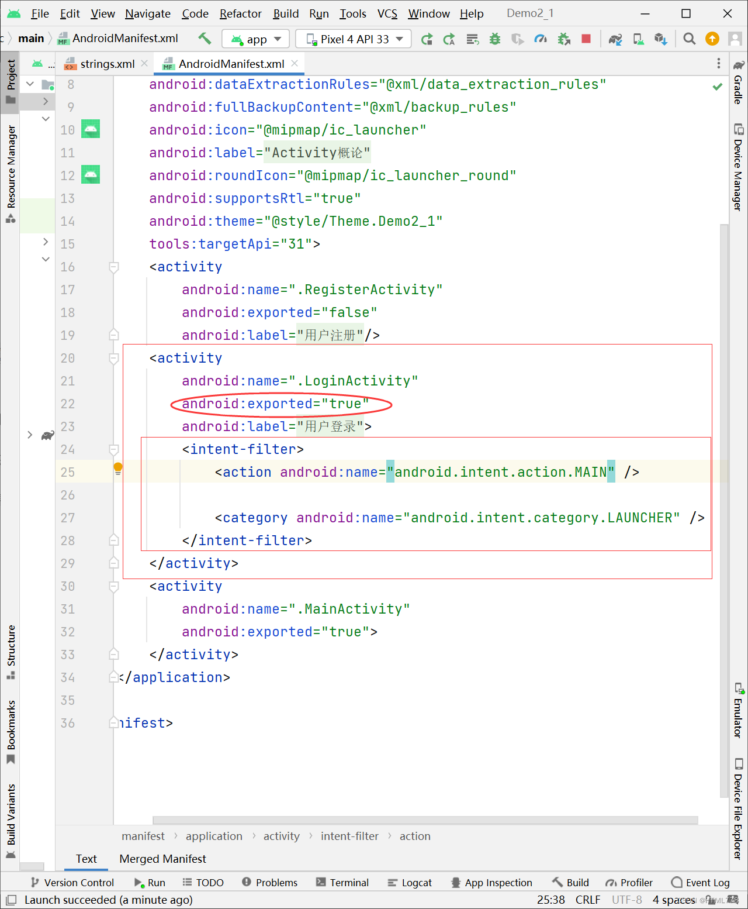Click the Search Everywhere magnifier icon
Viewport: 748px width, 909px height.
point(690,39)
